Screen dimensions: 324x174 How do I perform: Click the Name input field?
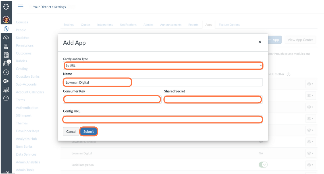tap(163, 82)
